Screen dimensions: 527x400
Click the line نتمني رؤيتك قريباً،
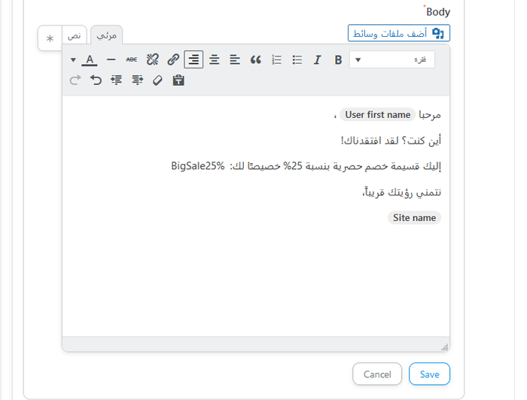tap(401, 192)
